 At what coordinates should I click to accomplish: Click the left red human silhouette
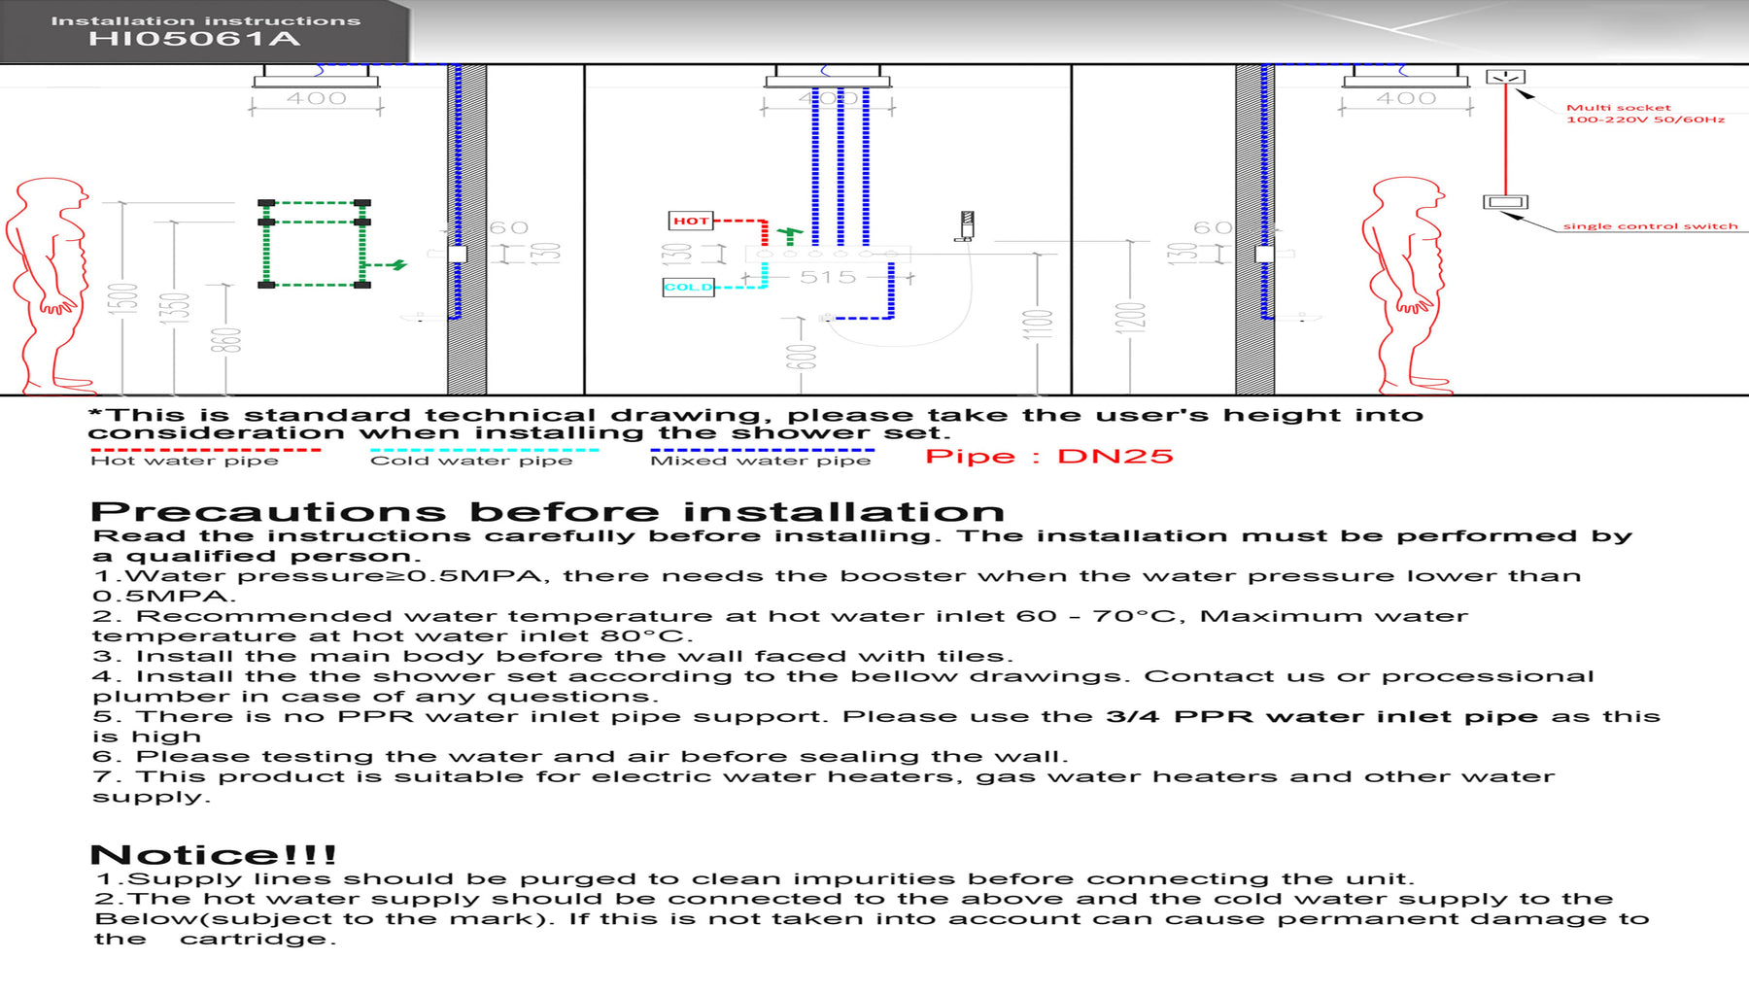click(51, 285)
